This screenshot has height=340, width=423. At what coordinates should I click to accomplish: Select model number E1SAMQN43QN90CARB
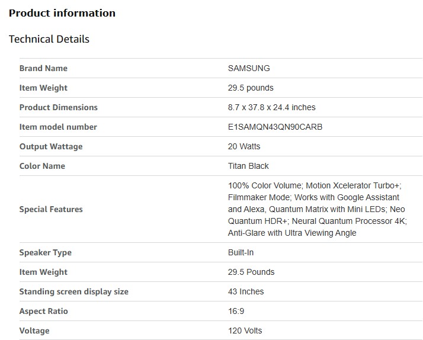point(275,127)
